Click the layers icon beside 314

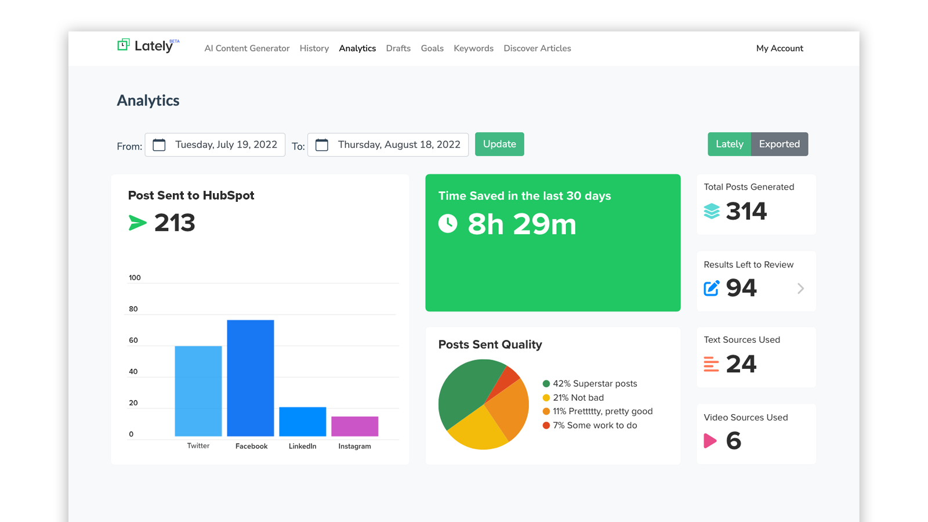point(712,211)
